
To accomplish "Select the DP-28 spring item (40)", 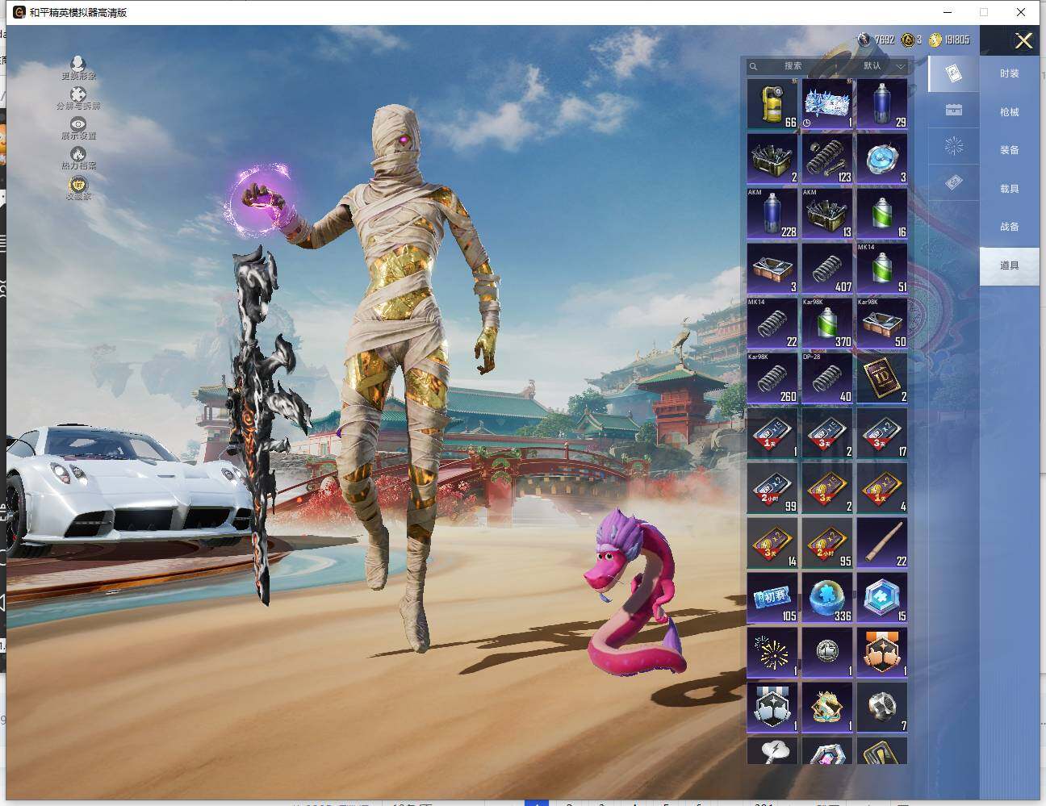I will 827,378.
